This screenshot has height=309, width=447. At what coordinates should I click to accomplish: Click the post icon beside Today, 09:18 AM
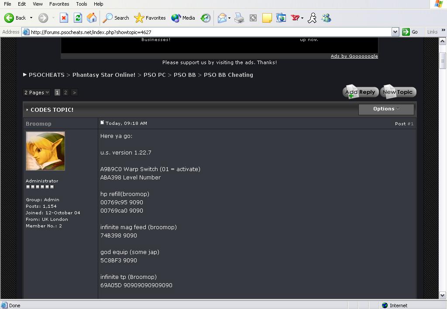pyautogui.click(x=102, y=123)
